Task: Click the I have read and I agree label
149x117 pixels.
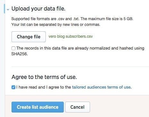Action: tap(44, 87)
